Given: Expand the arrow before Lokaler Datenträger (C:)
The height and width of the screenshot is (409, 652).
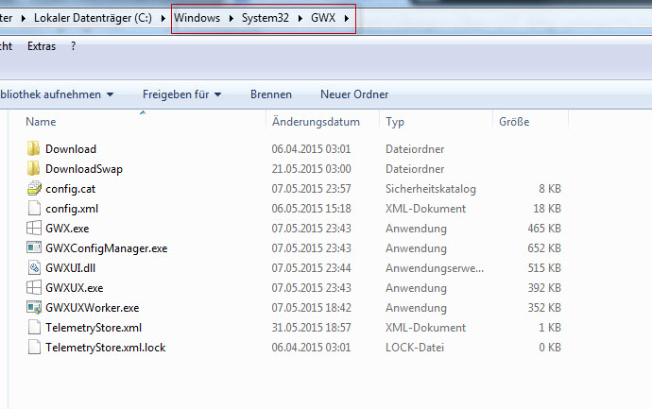Looking at the screenshot, I should pyautogui.click(x=24, y=18).
